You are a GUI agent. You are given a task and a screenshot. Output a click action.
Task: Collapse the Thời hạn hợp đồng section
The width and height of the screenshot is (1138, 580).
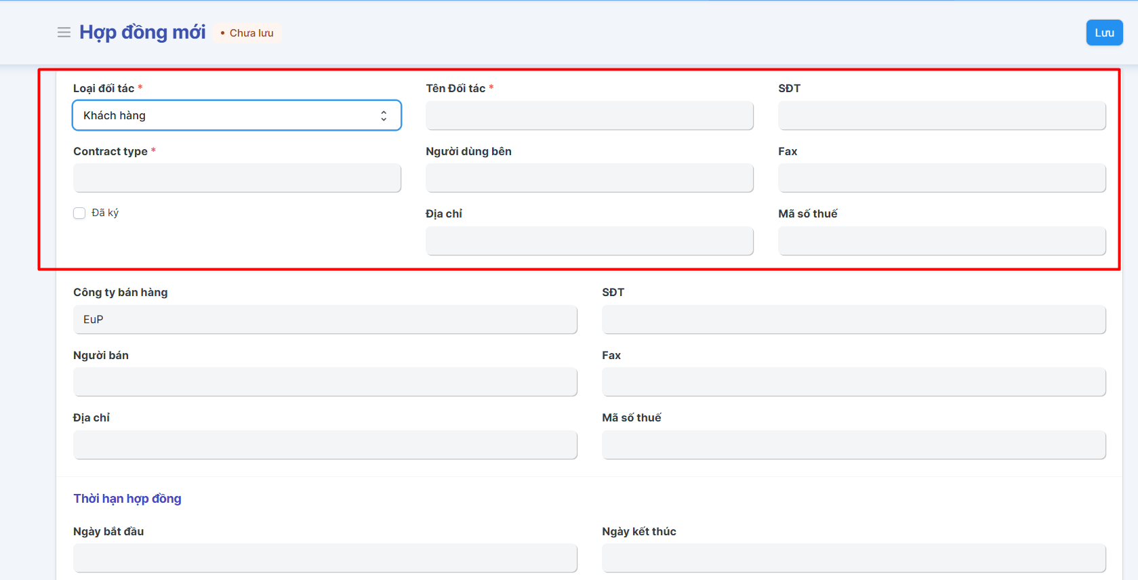click(x=127, y=499)
